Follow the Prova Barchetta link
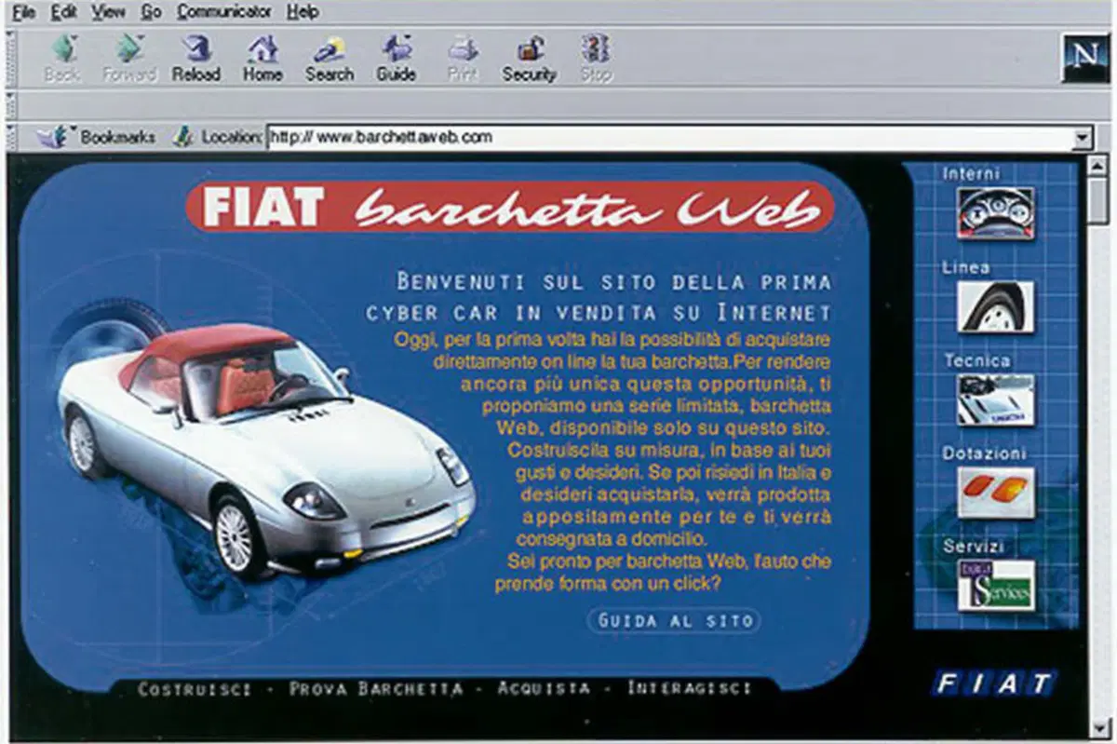This screenshot has width=1117, height=744. tap(375, 689)
